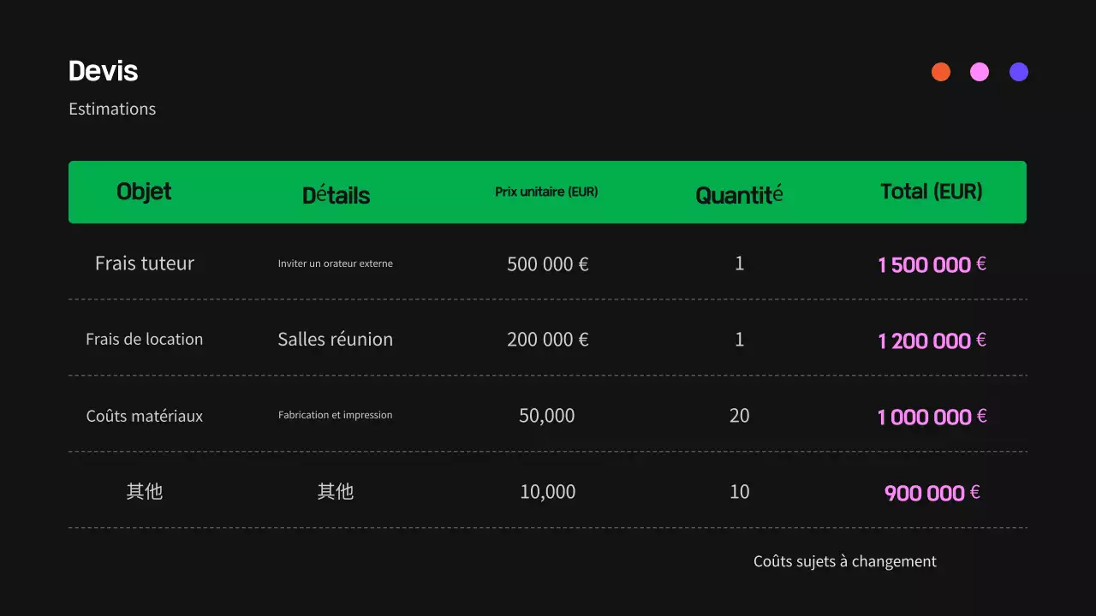Select the Coûts matériaux cell
The width and height of the screenshot is (1096, 616).
click(x=145, y=416)
